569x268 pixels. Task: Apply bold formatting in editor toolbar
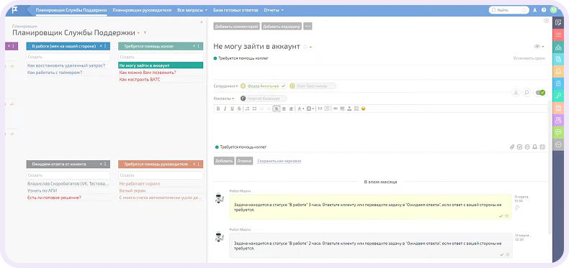(x=218, y=108)
